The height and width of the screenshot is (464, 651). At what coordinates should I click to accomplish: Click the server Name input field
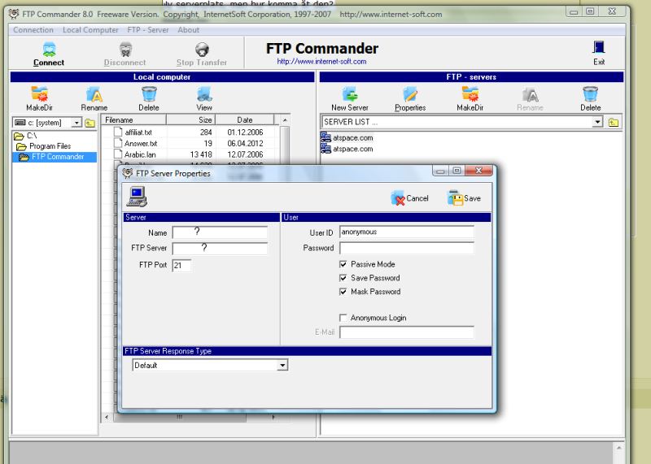point(220,232)
